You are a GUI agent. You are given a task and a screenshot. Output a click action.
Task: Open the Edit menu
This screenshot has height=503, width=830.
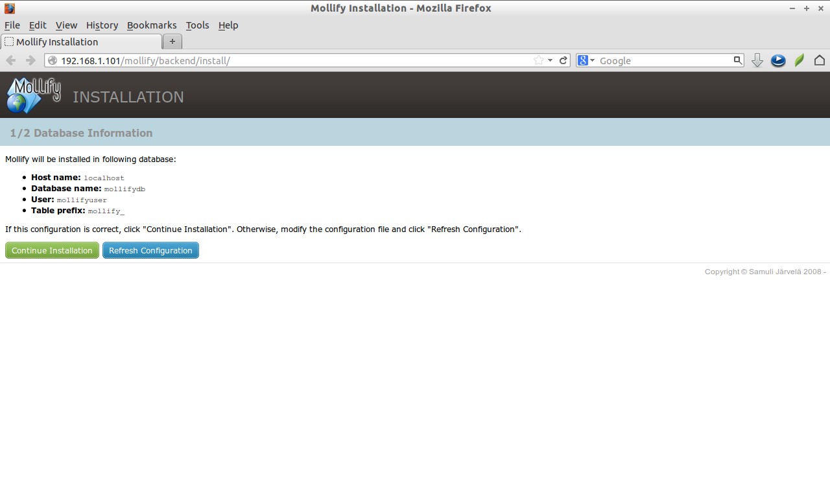click(38, 25)
